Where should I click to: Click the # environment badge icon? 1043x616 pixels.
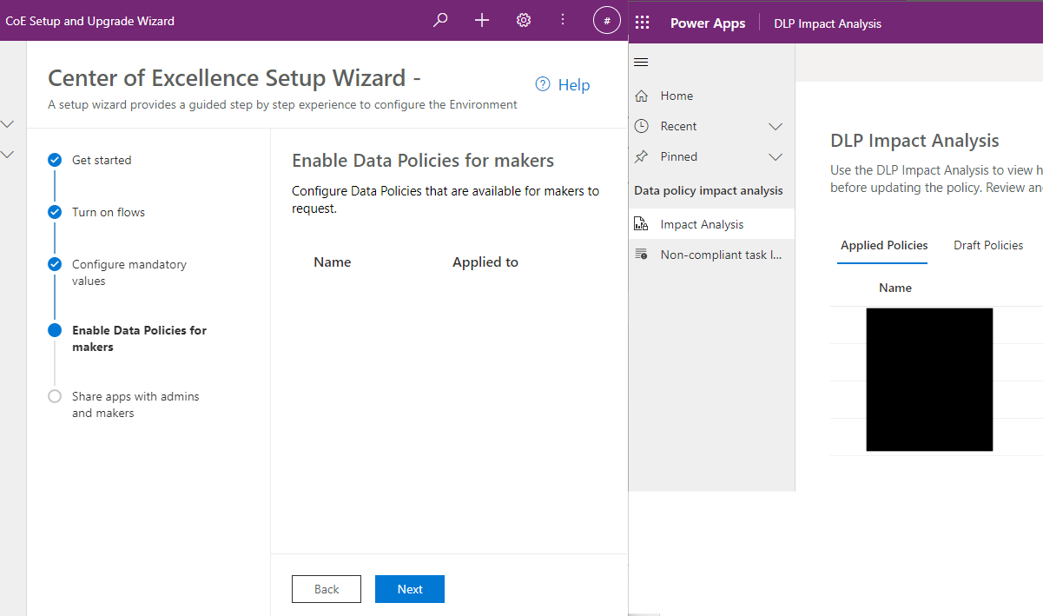pyautogui.click(x=606, y=19)
